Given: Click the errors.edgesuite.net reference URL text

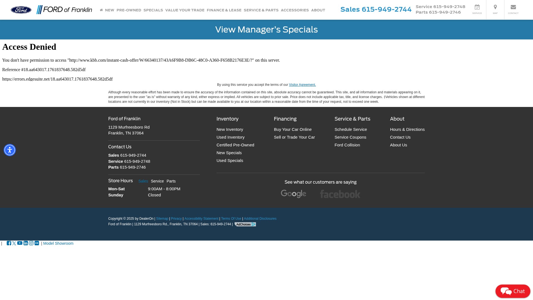Looking at the screenshot, I should pos(57,79).
